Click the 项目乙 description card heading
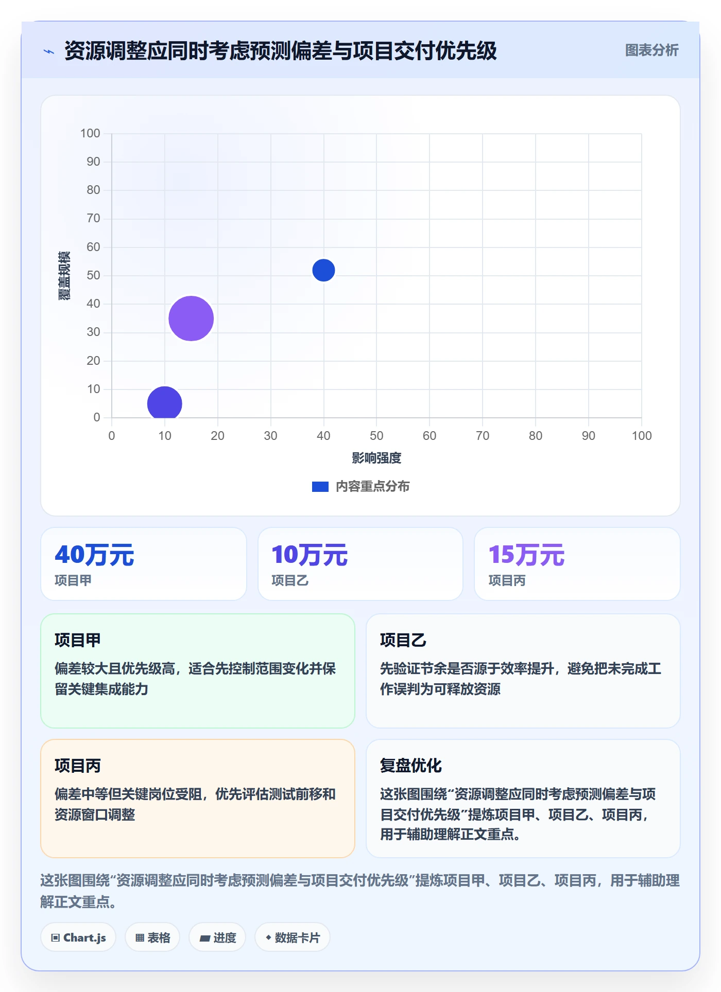This screenshot has width=721, height=992. click(403, 640)
